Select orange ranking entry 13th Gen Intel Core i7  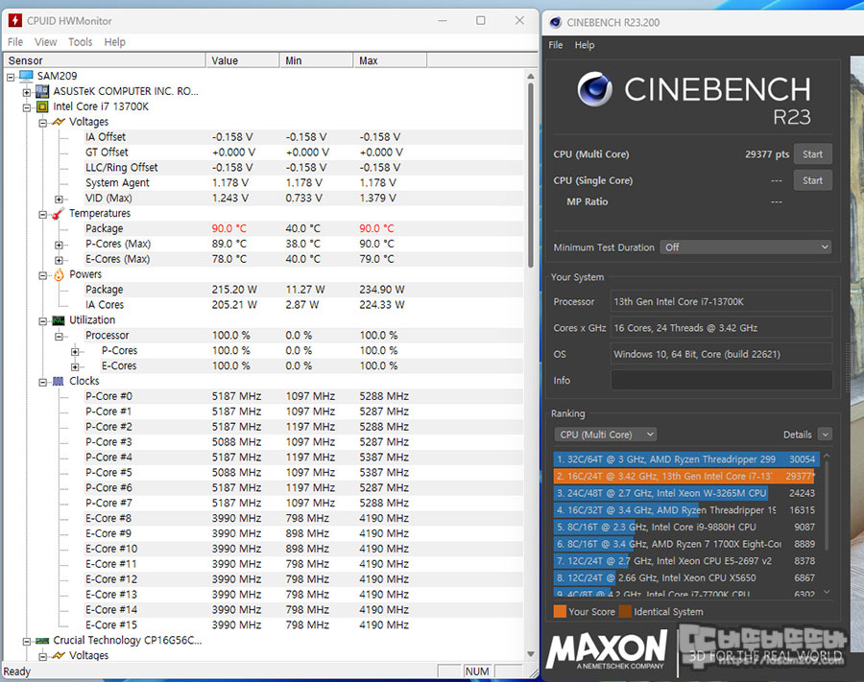[x=685, y=476]
